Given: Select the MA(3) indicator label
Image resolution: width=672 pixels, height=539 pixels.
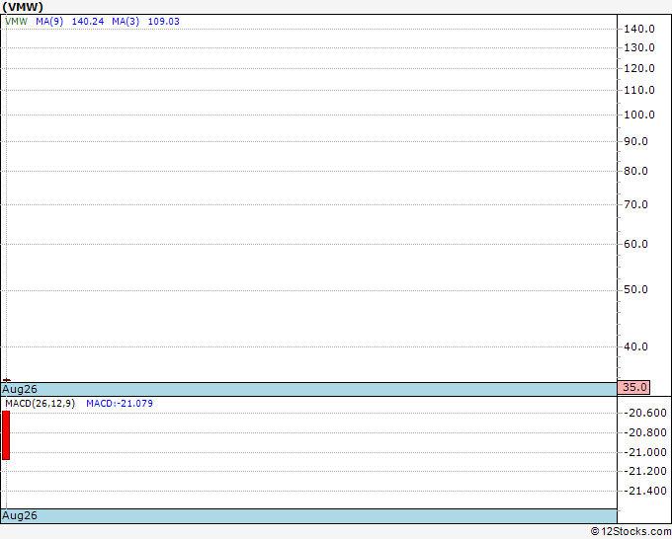Looking at the screenshot, I should point(126,22).
